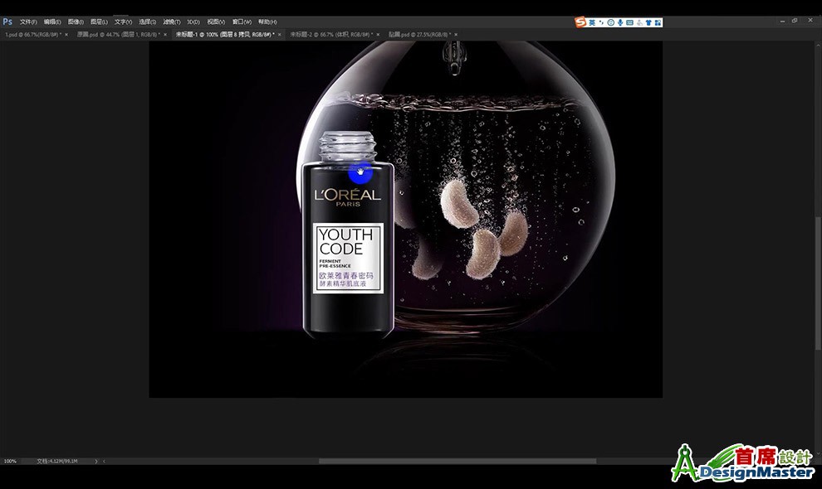The height and width of the screenshot is (489, 822).
Task: Close the 未标题-1 document tab
Action: [280, 35]
